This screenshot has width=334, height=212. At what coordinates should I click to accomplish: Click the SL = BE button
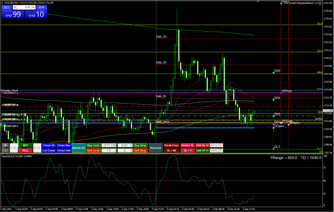[172, 151]
